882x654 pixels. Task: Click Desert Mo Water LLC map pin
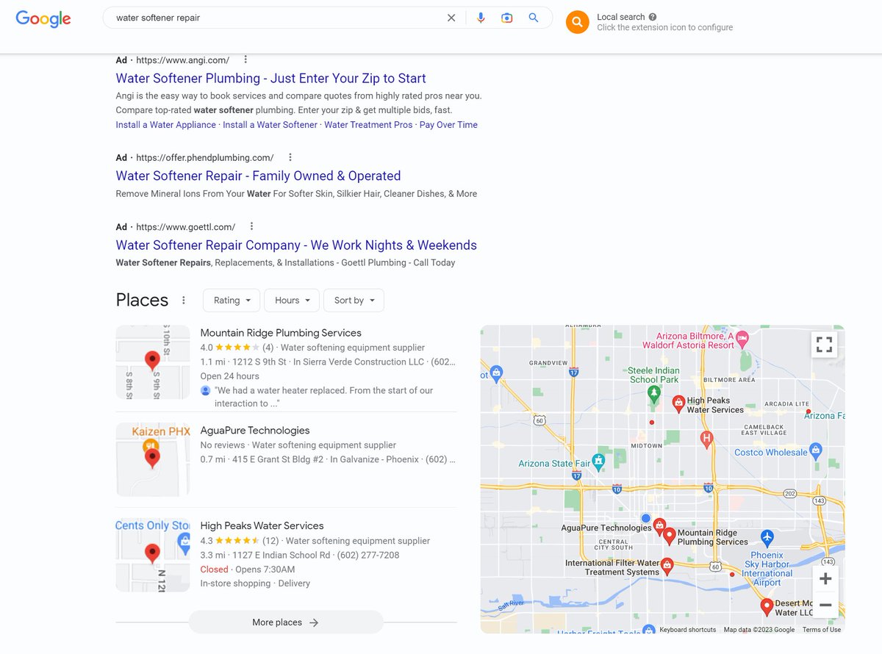click(767, 607)
